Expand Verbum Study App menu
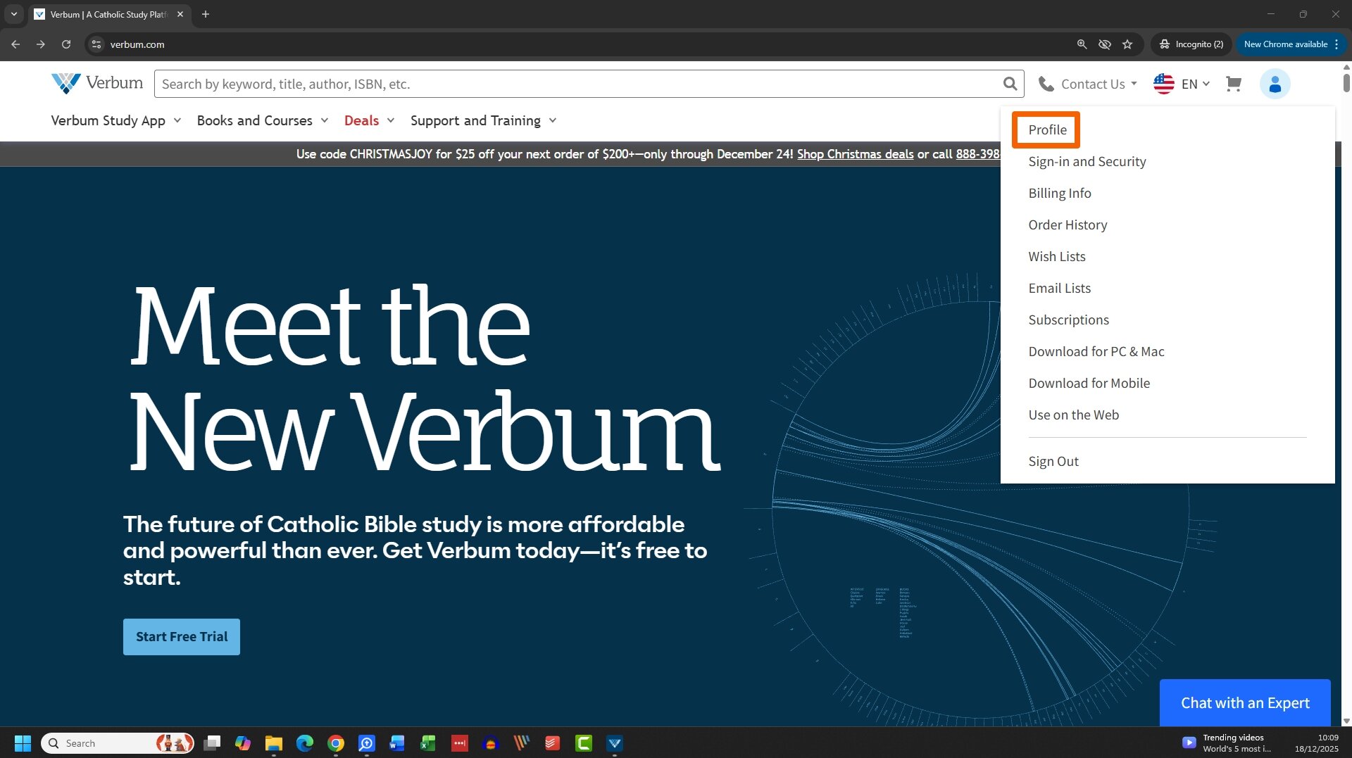Viewport: 1352px width, 758px height. point(116,120)
